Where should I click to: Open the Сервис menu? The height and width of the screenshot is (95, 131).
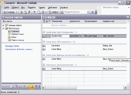click(x=42, y=8)
